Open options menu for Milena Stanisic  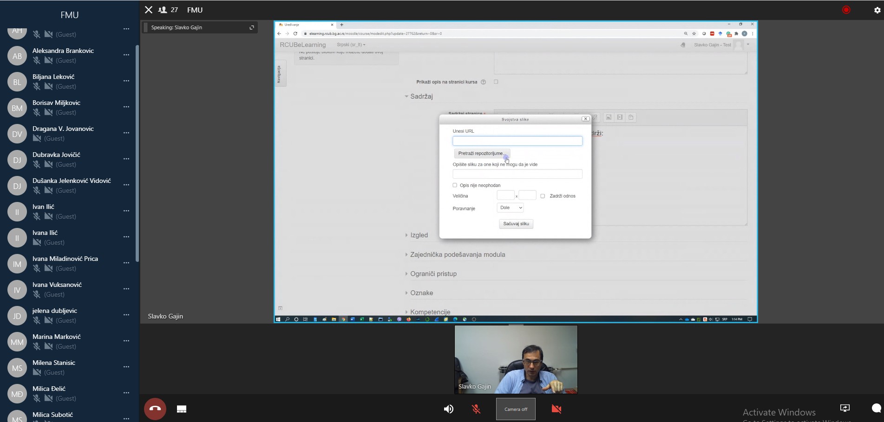(x=126, y=367)
